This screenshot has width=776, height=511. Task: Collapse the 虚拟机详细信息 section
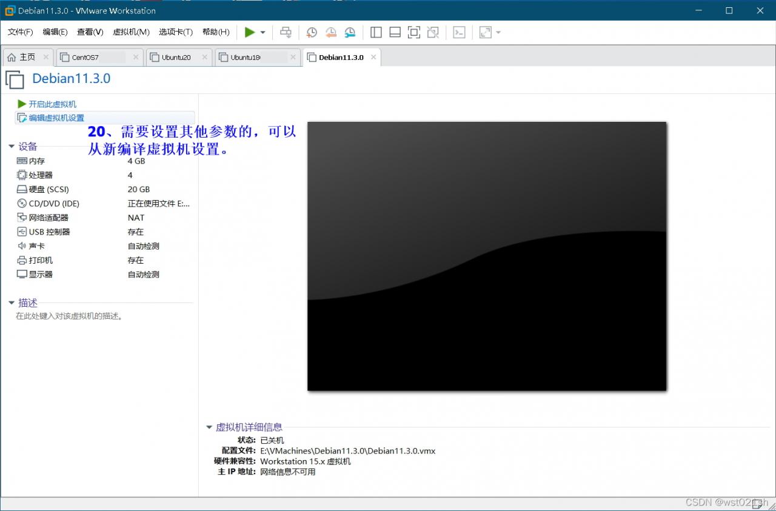point(209,427)
